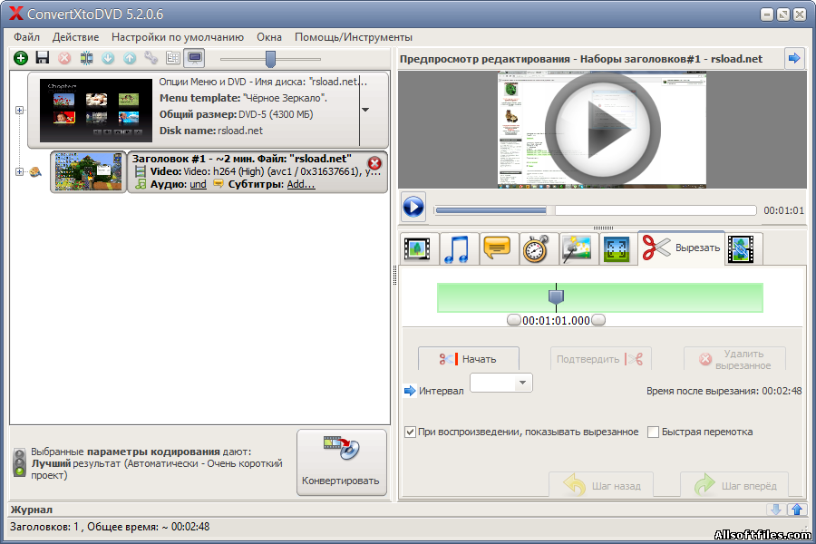Click the Шаг вперёд button

click(x=734, y=485)
